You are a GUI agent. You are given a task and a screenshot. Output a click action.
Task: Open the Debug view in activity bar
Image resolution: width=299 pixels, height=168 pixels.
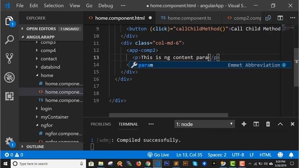(9, 77)
